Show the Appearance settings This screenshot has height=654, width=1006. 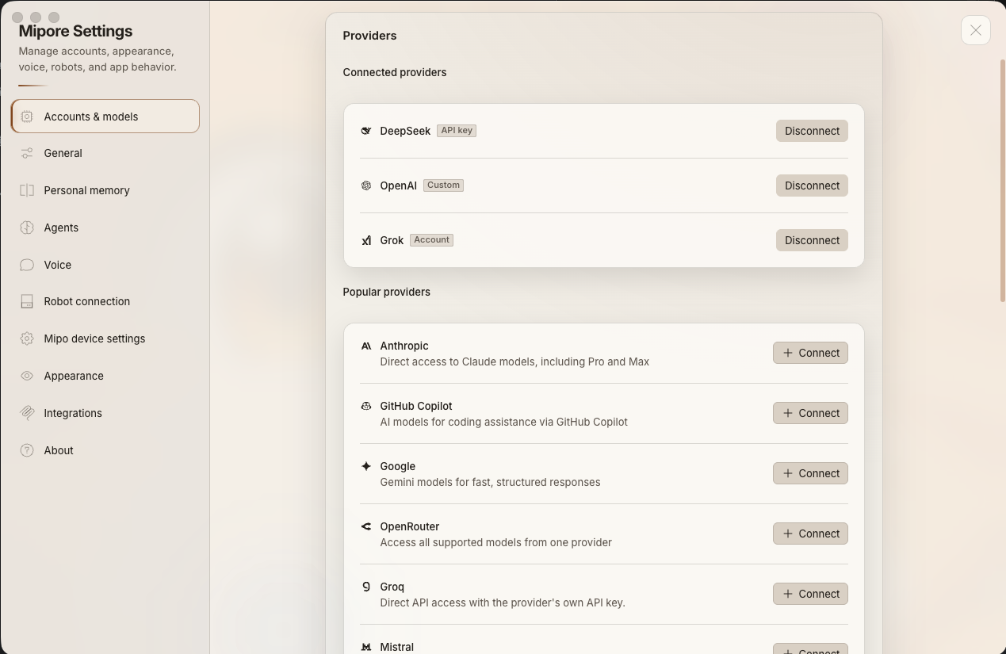click(x=105, y=376)
